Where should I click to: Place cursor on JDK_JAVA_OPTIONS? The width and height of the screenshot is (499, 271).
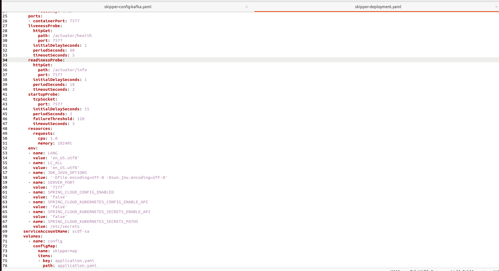(67, 173)
